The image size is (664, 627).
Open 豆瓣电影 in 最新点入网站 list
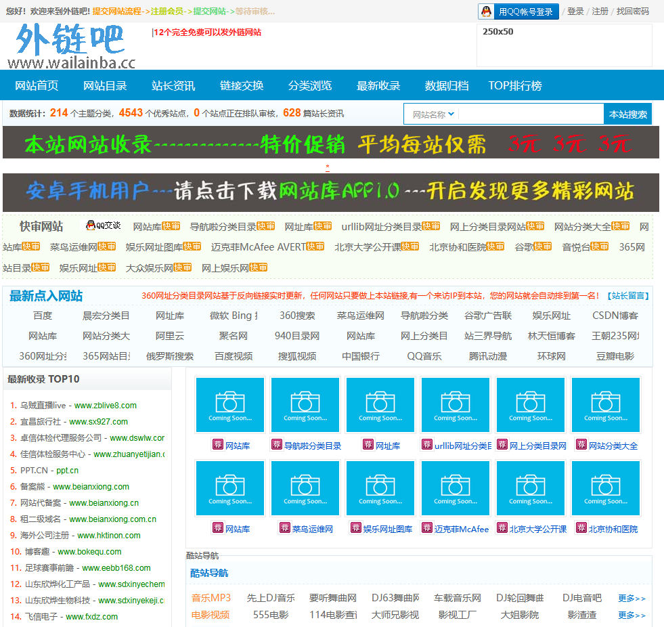[615, 356]
